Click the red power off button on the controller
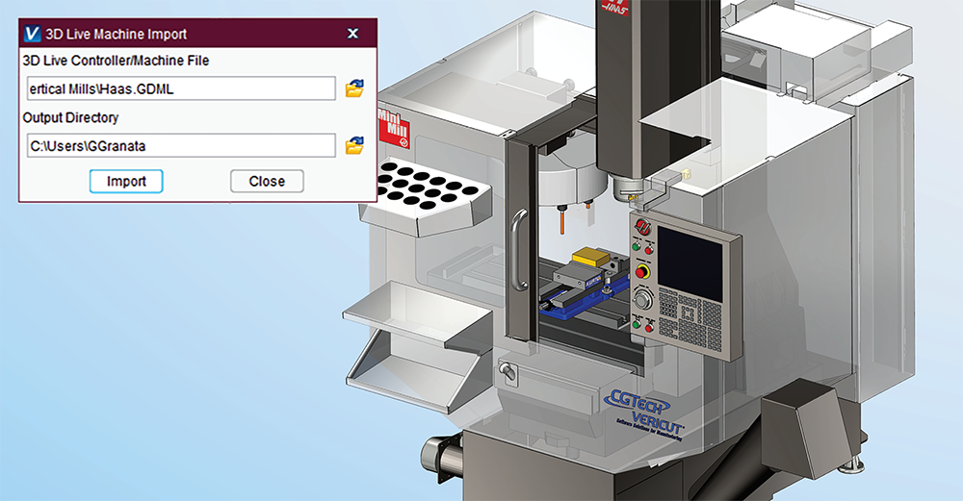The width and height of the screenshot is (963, 501). pyautogui.click(x=650, y=251)
